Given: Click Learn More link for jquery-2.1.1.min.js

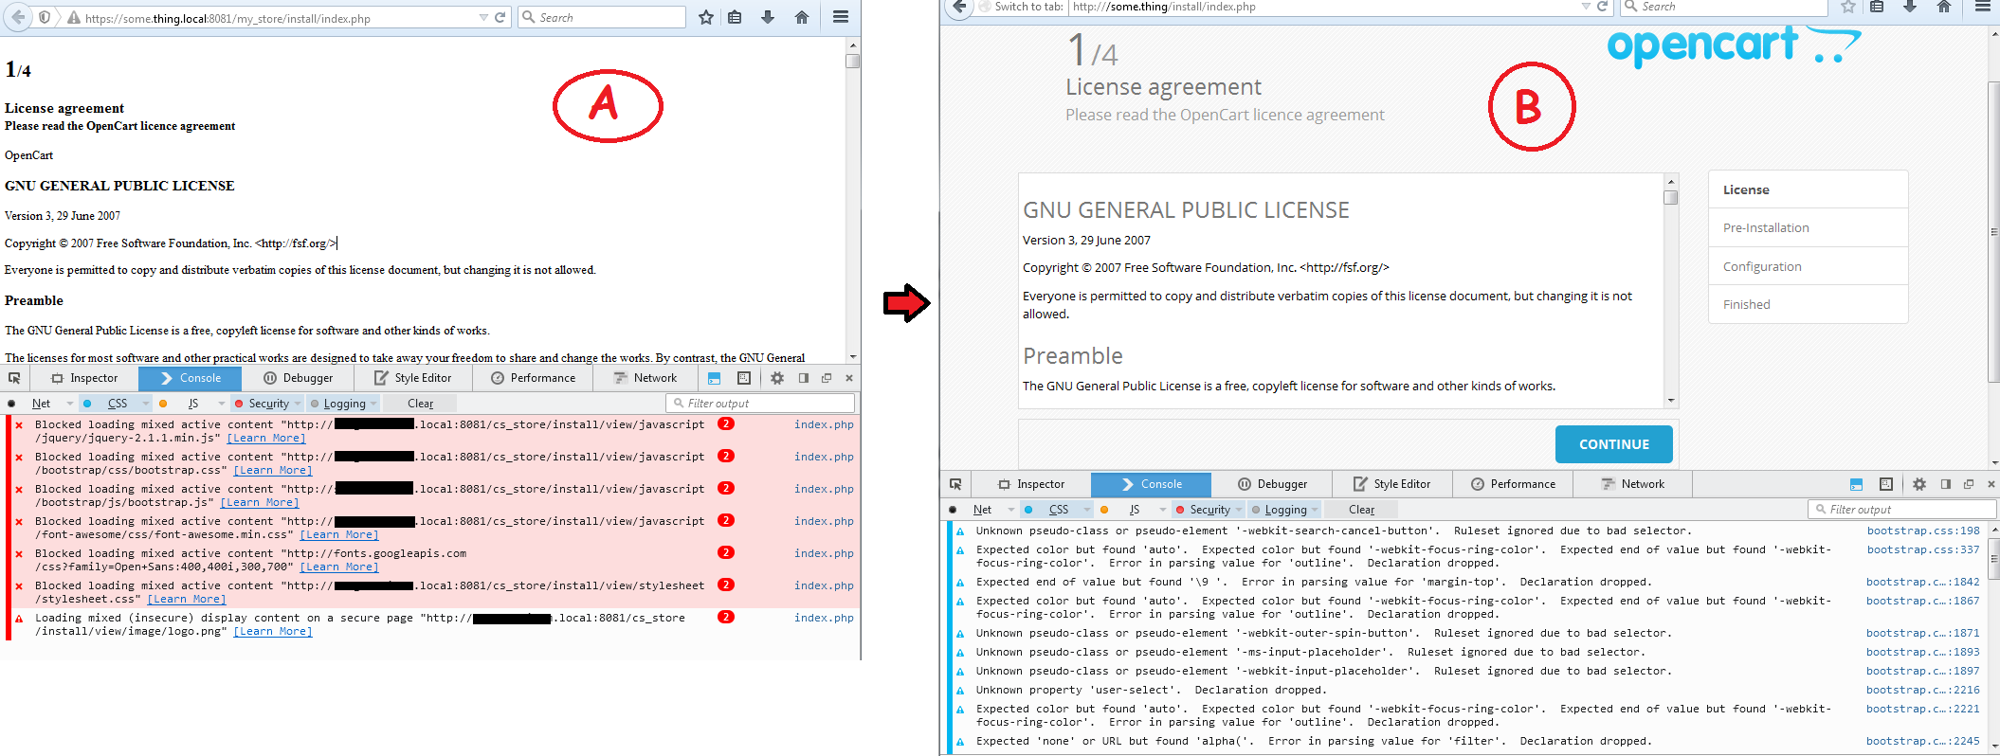Looking at the screenshot, I should tap(265, 439).
